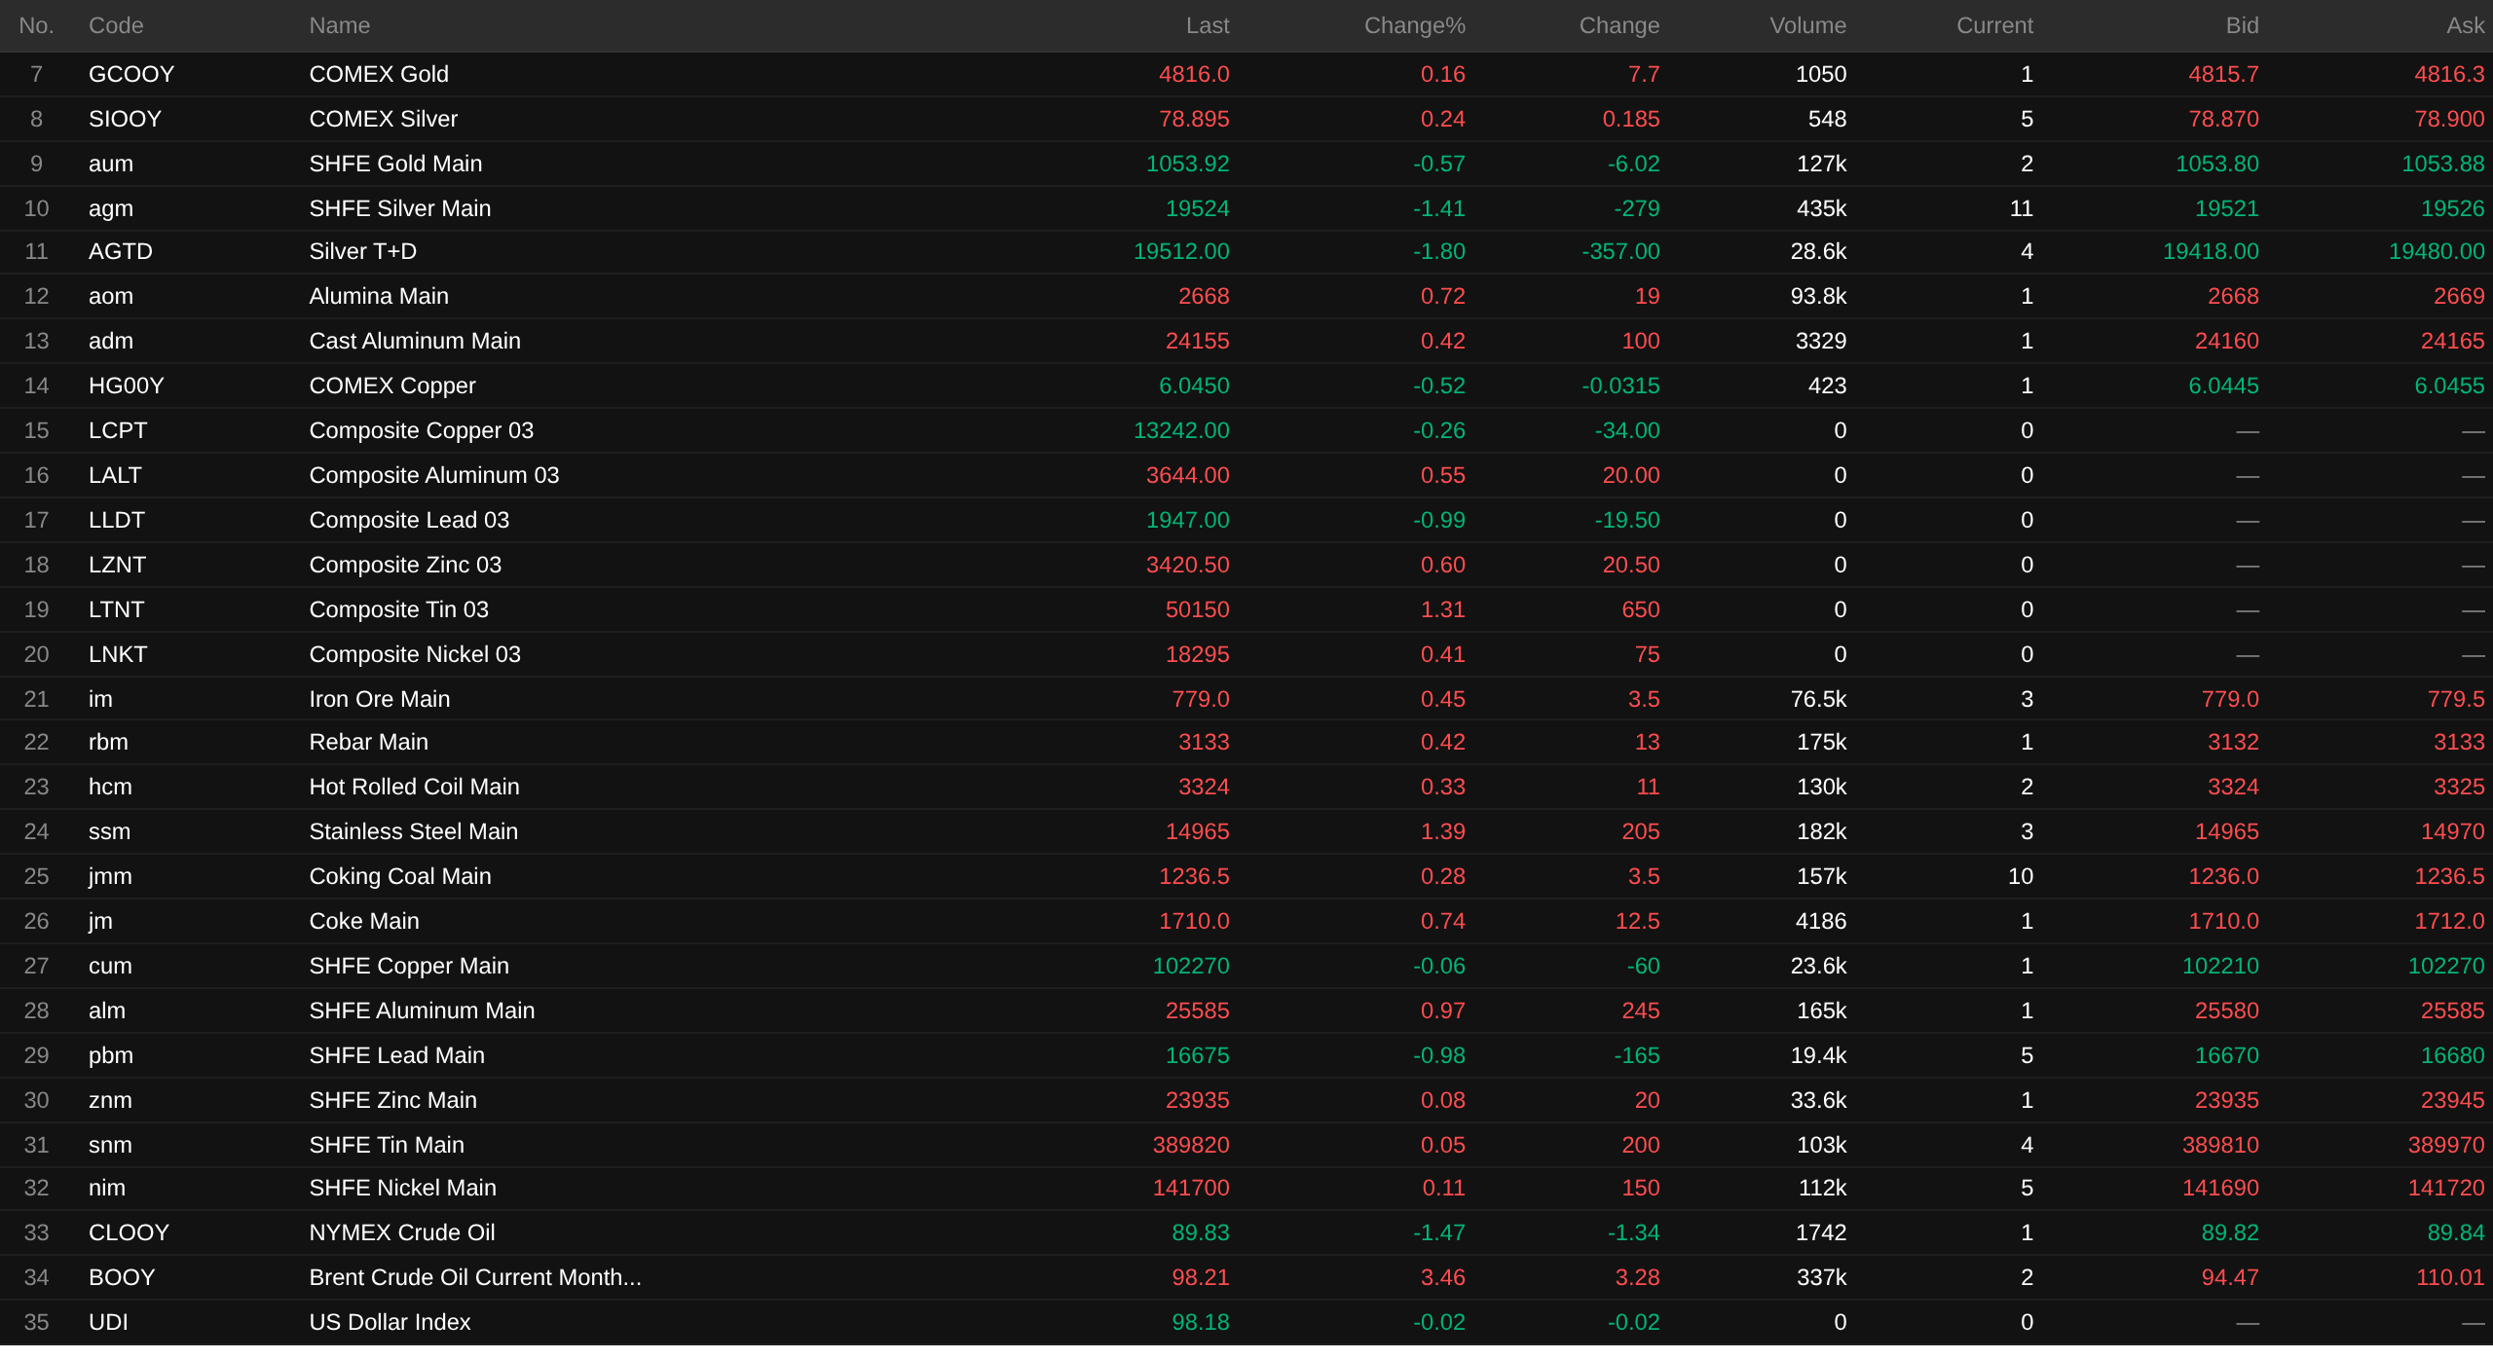
Task: Click the Code column header
Action: coord(116,25)
